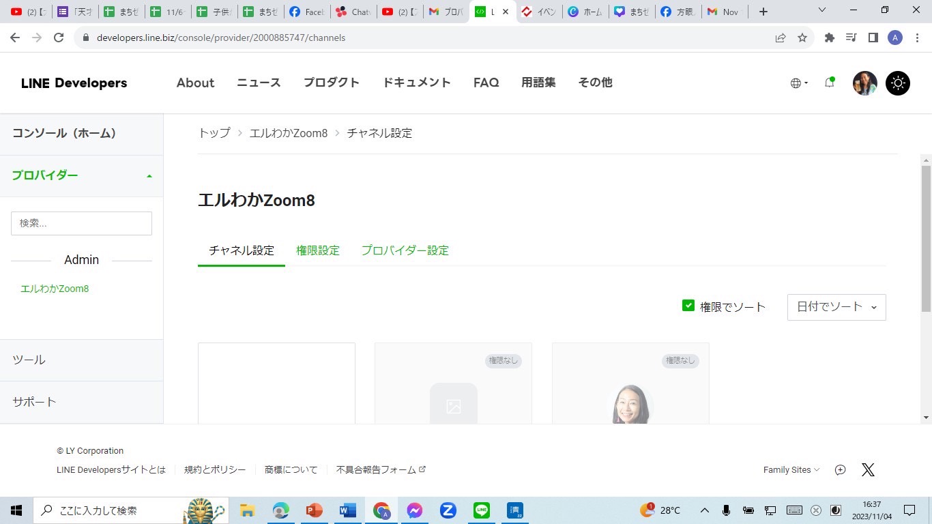
Task: Switch to the Gmail 'Nov' browser tab
Action: (723, 12)
